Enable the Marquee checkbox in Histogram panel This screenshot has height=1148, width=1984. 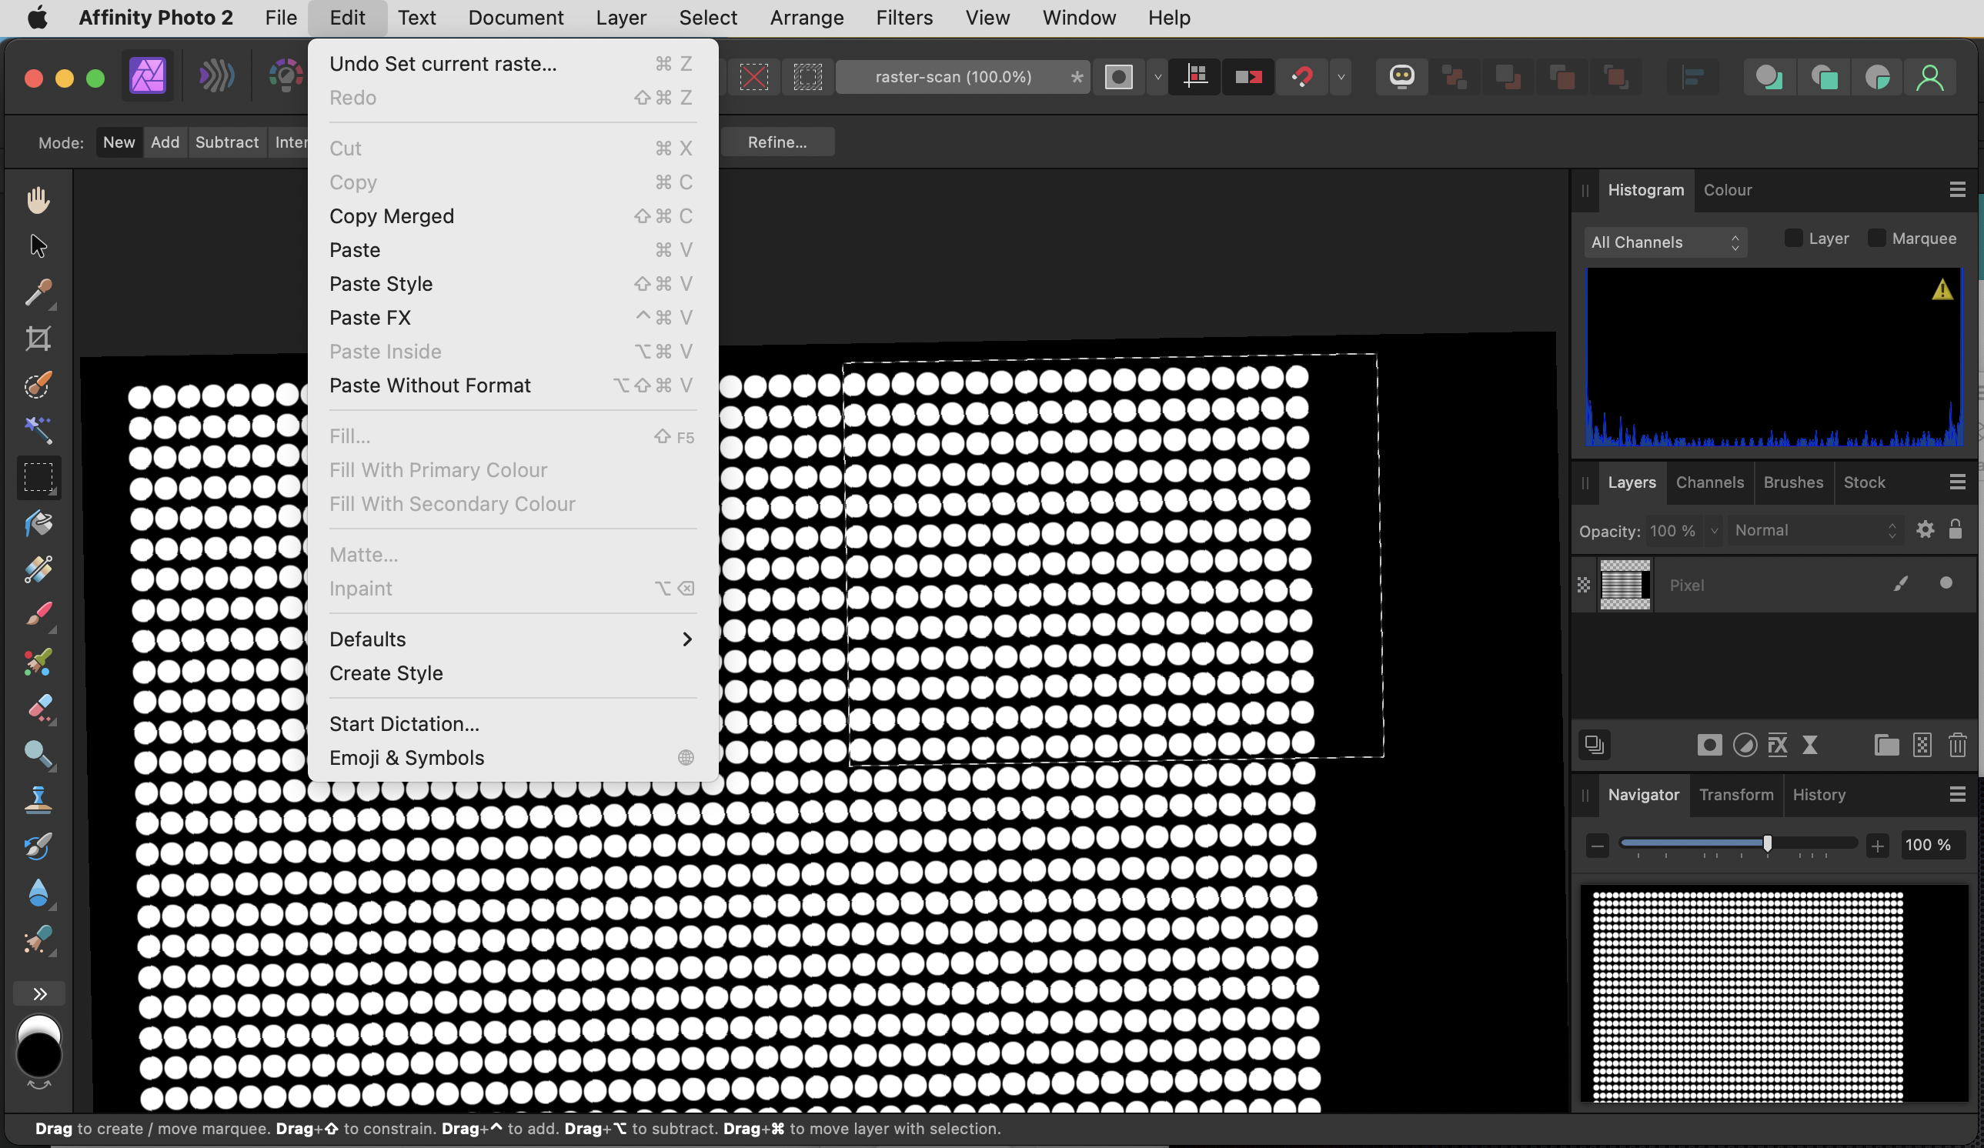(1878, 239)
